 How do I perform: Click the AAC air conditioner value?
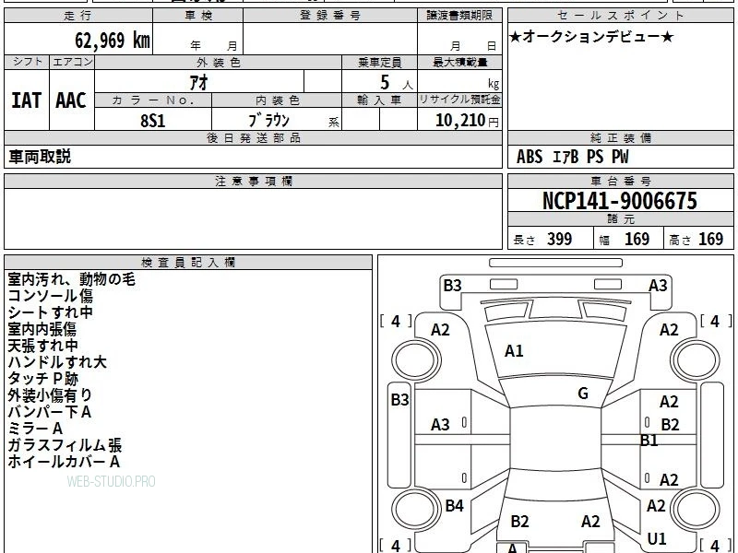tap(71, 100)
